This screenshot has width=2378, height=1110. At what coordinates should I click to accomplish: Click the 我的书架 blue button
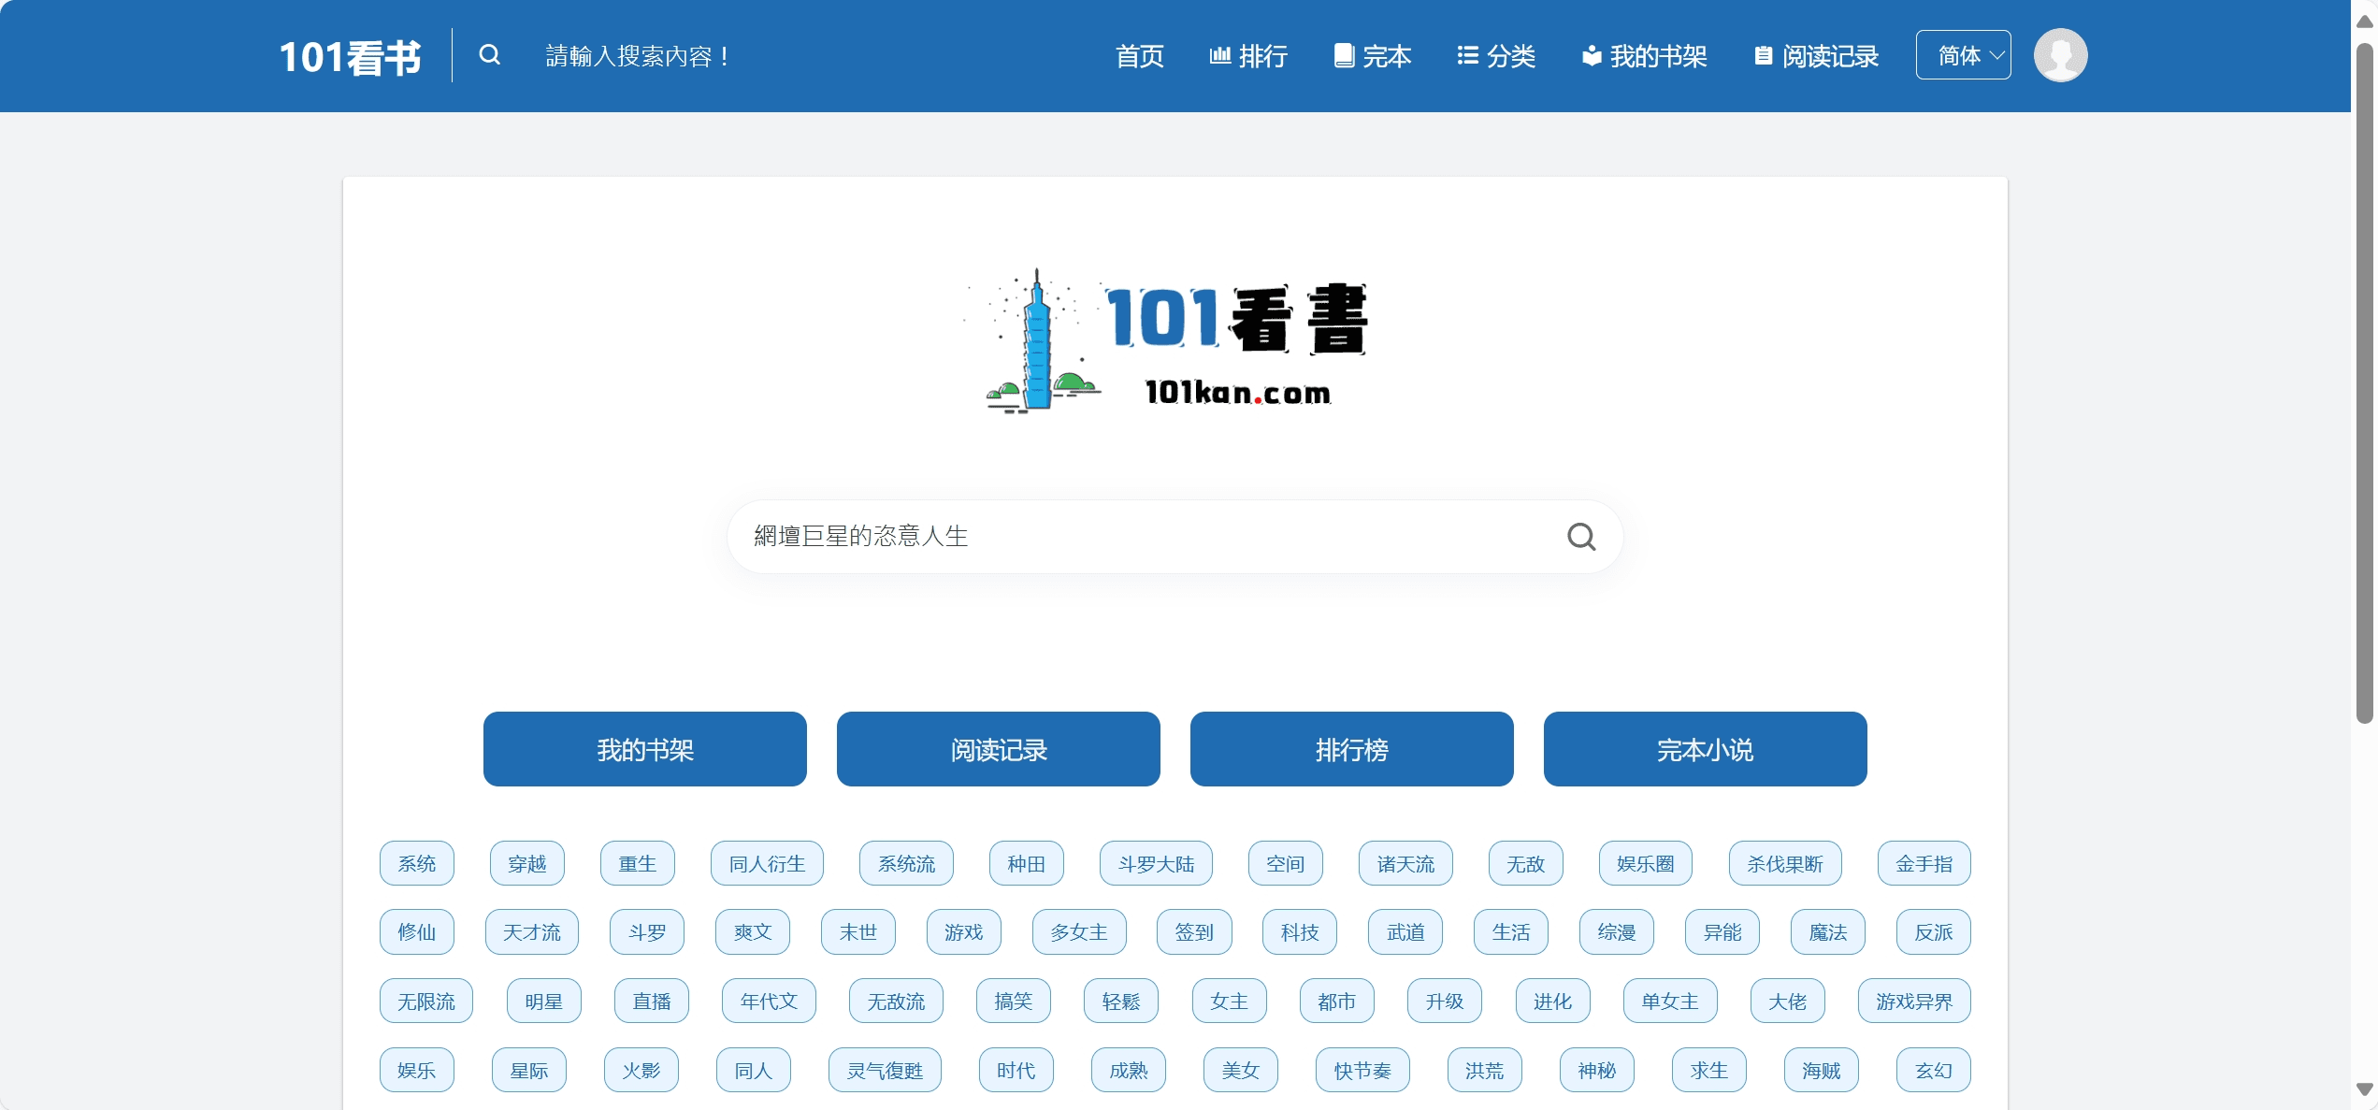(x=645, y=749)
